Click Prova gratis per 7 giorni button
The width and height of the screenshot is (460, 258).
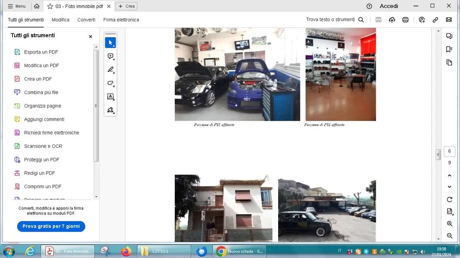51,226
